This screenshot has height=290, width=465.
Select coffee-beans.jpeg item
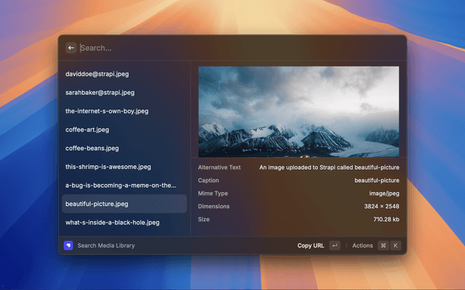[x=92, y=148]
